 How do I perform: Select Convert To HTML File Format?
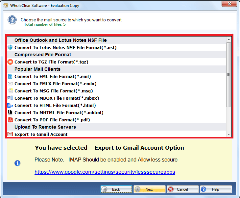click(x=116, y=105)
